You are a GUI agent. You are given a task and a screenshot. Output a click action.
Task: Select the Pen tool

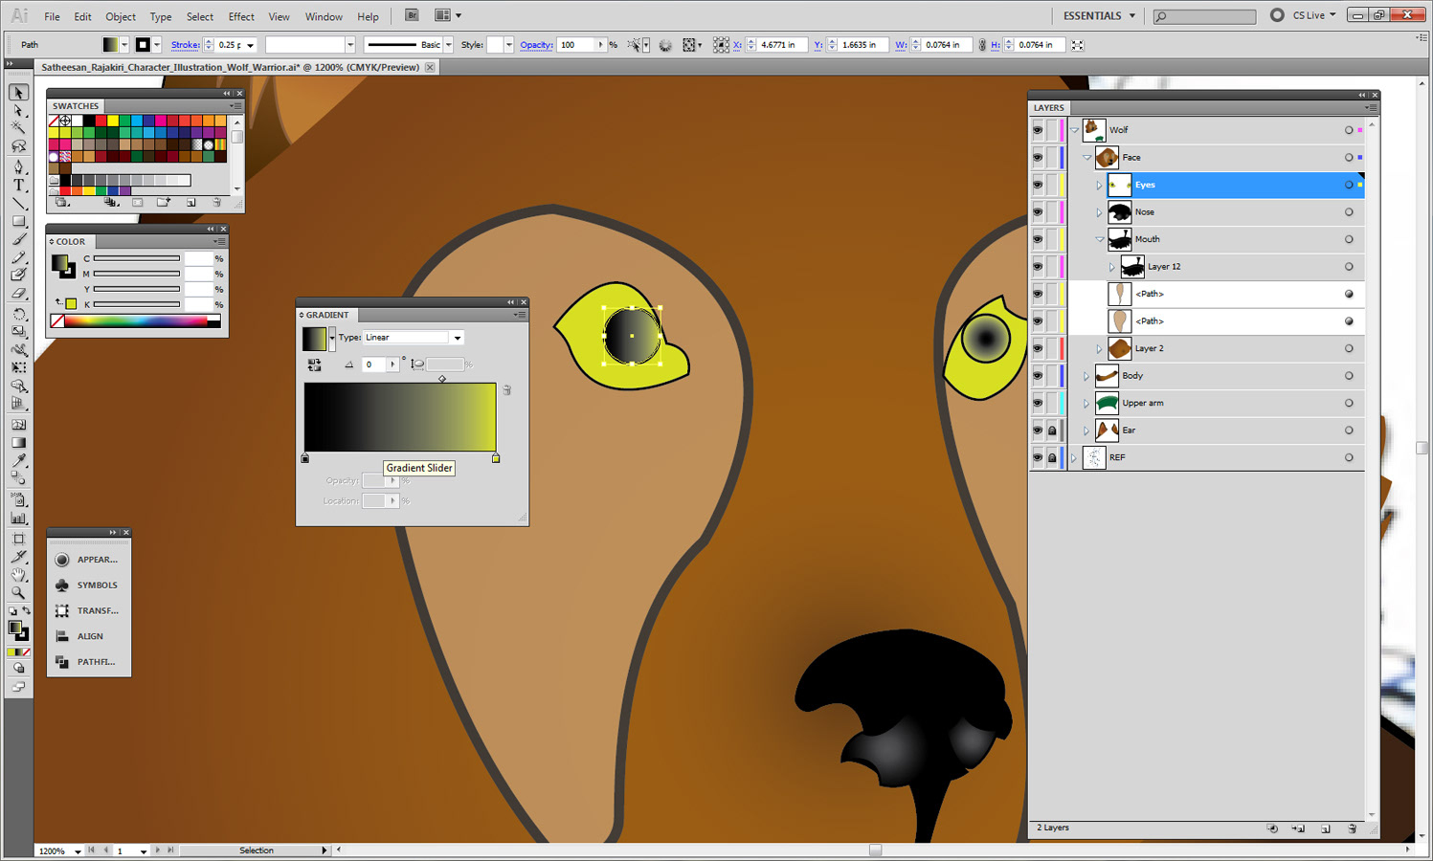pos(18,166)
